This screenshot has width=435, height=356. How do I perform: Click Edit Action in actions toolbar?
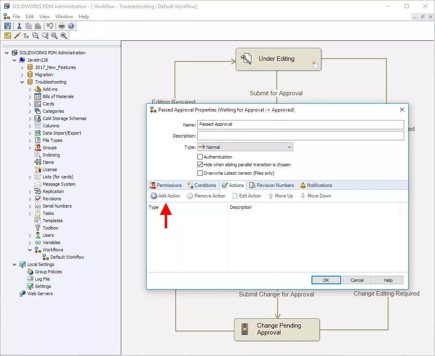(x=247, y=196)
